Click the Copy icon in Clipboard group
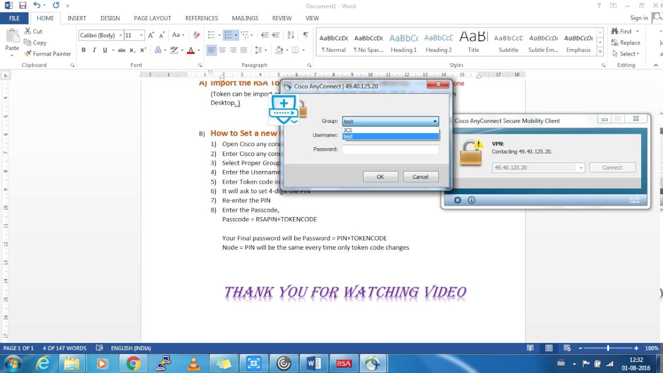Image resolution: width=663 pixels, height=373 pixels. (27, 42)
